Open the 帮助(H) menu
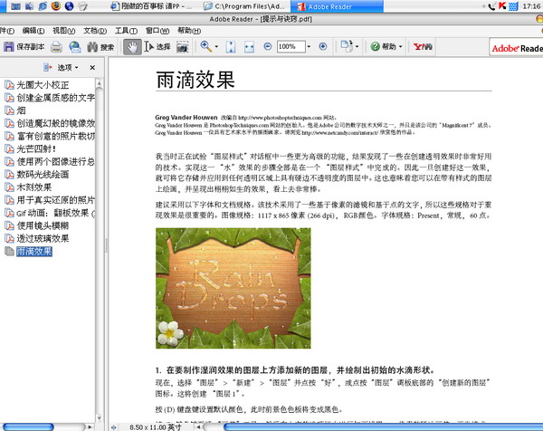543x431 pixels. 189,31
